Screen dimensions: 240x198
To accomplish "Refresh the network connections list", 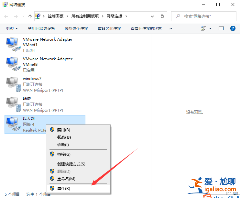I will tap(162, 16).
